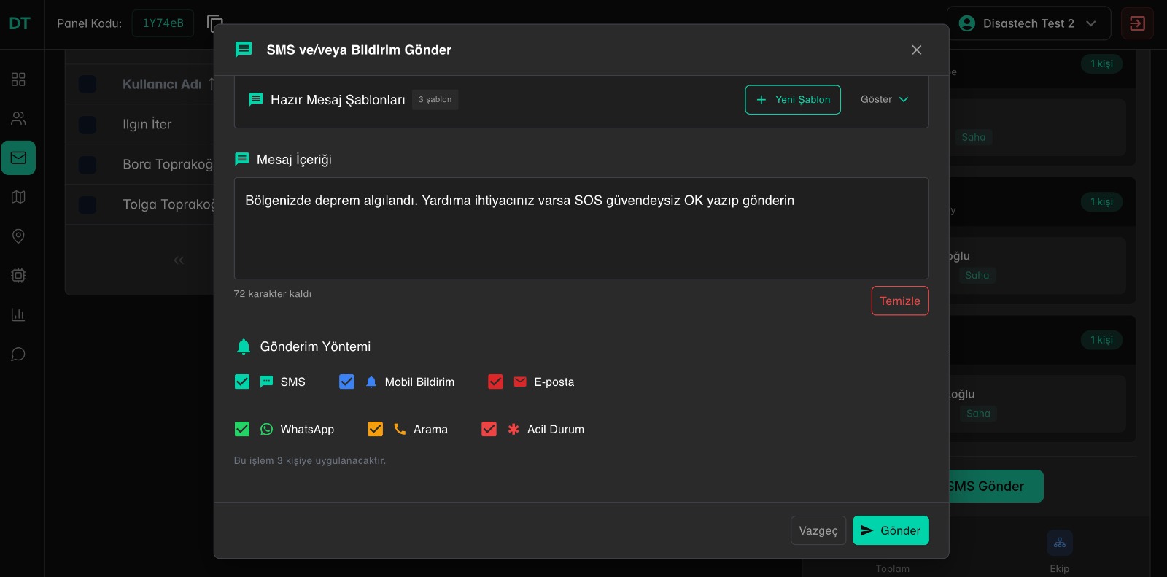The height and width of the screenshot is (577, 1167).
Task: Toggle the E-posta checkbox
Action: (x=495, y=382)
